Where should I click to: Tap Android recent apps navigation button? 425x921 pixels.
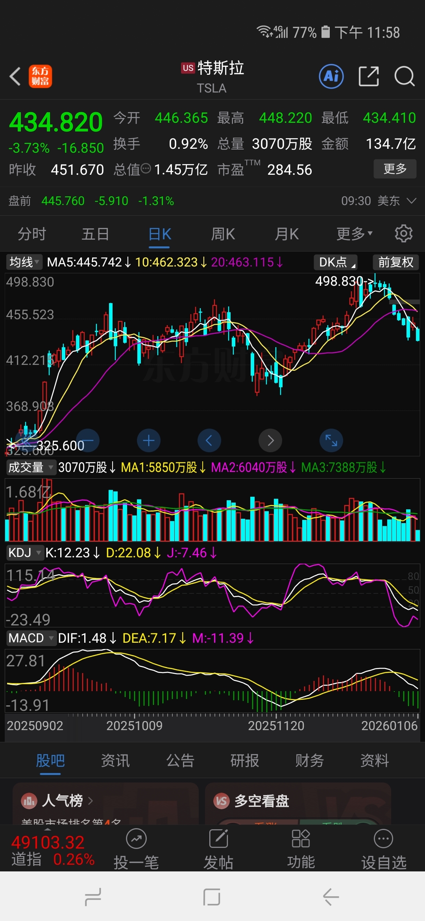pos(93,897)
